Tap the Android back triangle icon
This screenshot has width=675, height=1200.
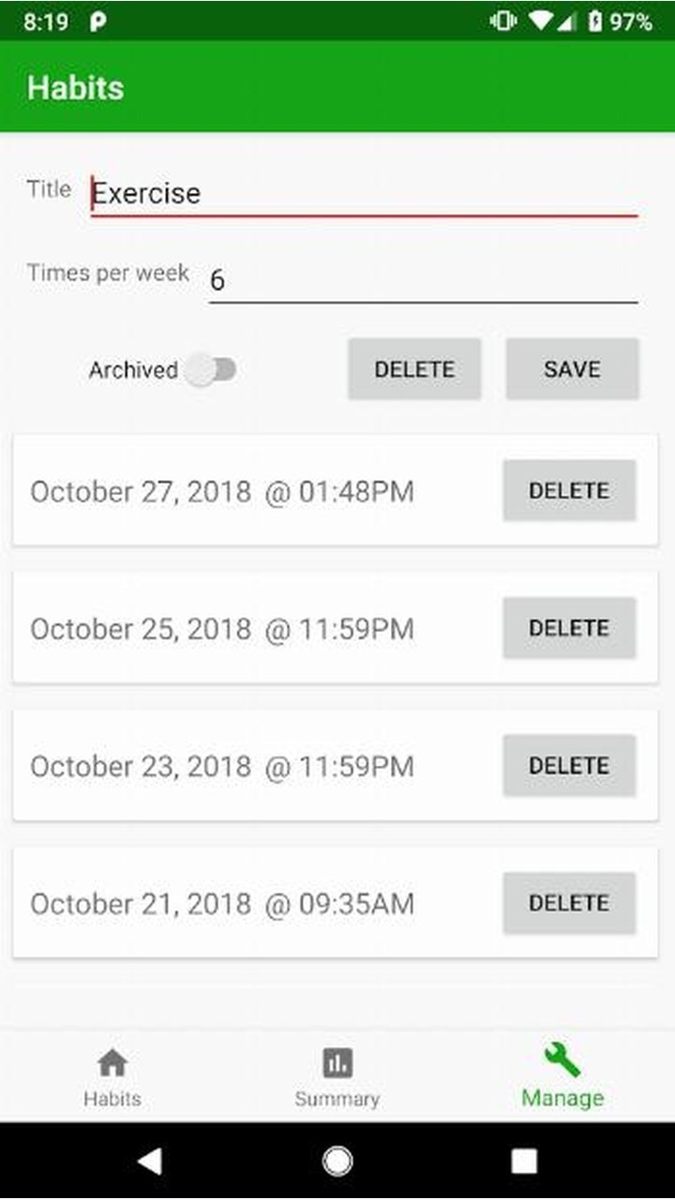149,1161
